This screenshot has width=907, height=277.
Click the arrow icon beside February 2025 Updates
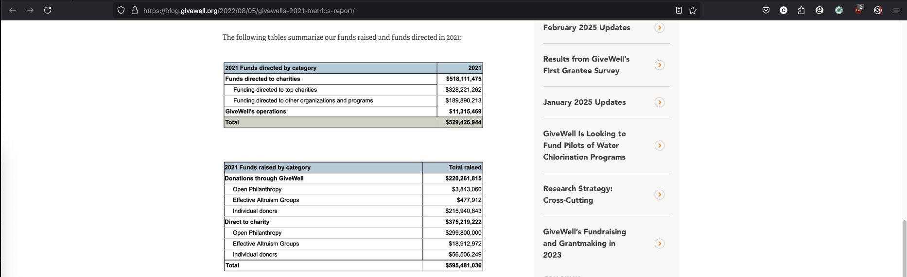click(x=660, y=28)
